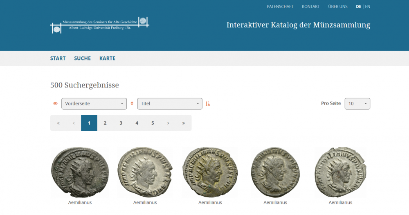
Task: Open the PATENSCHAFT link
Action: tap(280, 7)
